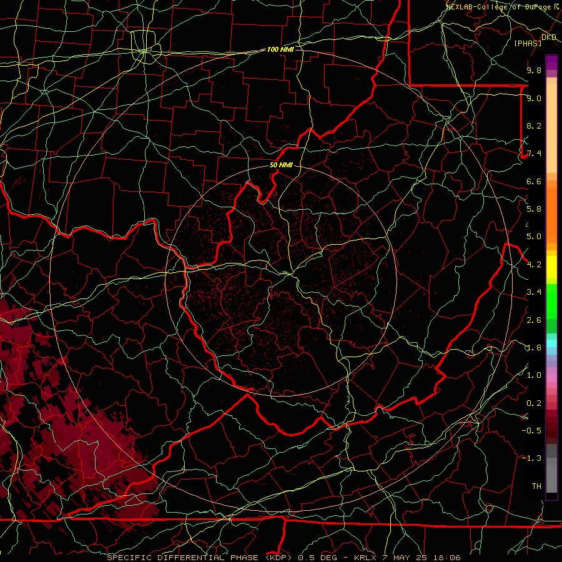
Task: Click the 7.4 value on the color scale
Action: 534,154
